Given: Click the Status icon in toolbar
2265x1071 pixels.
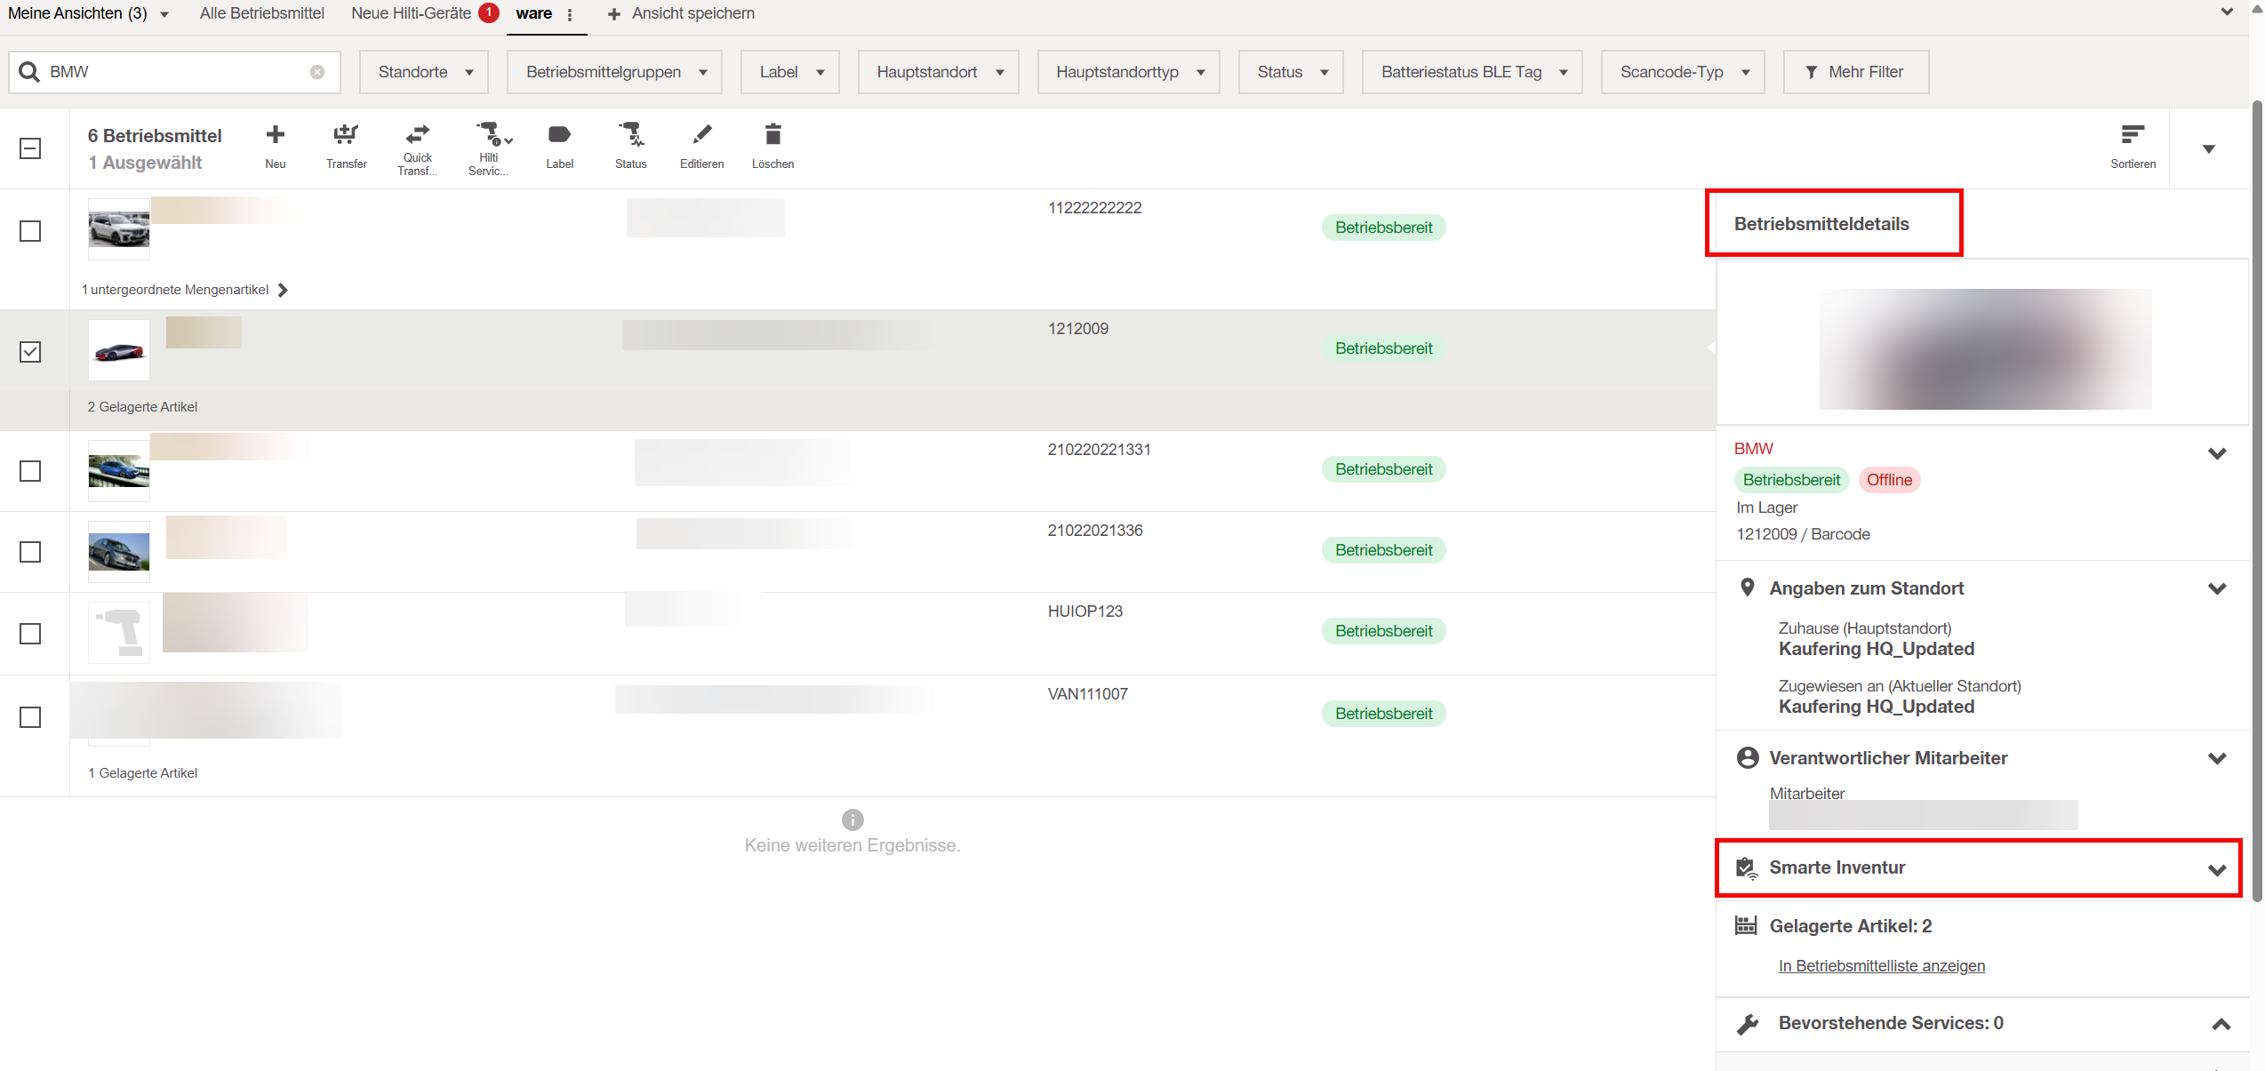Looking at the screenshot, I should click(x=630, y=135).
